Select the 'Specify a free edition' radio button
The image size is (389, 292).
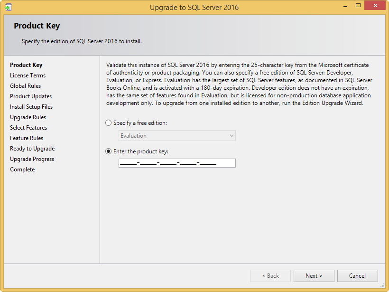(109, 123)
